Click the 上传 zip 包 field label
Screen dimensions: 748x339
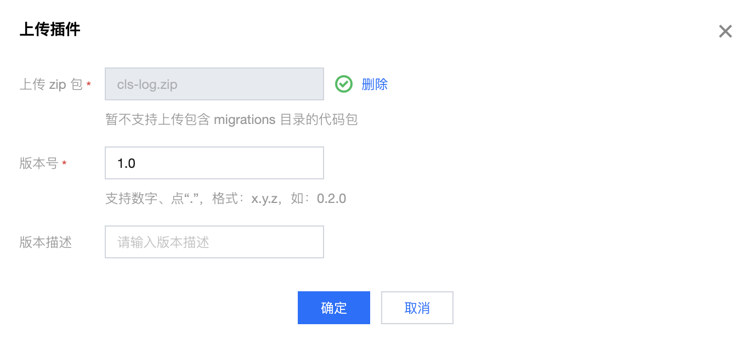pyautogui.click(x=51, y=84)
